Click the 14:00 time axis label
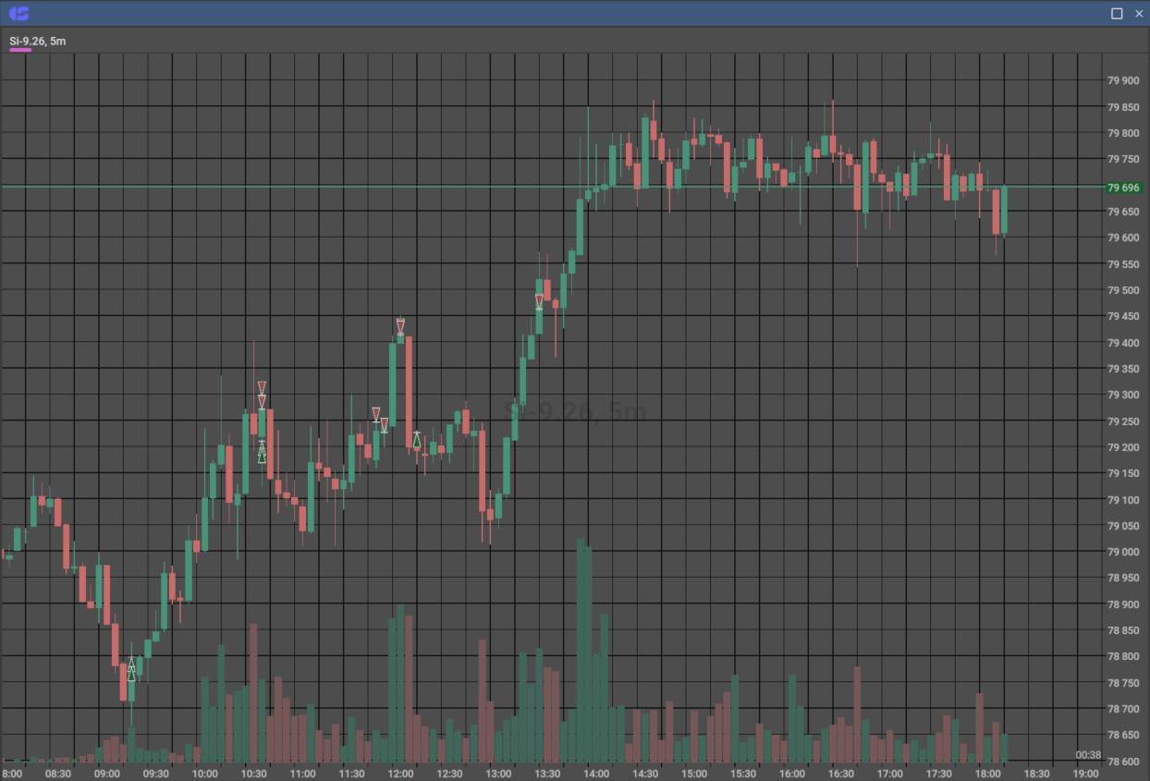 pos(596,774)
